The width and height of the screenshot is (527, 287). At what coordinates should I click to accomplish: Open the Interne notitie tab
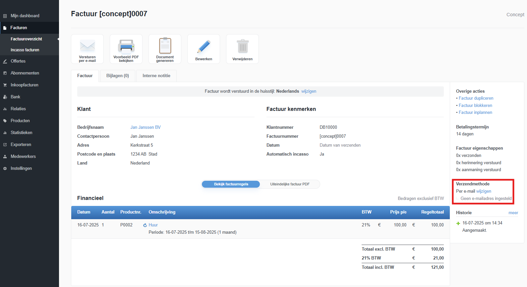point(156,76)
